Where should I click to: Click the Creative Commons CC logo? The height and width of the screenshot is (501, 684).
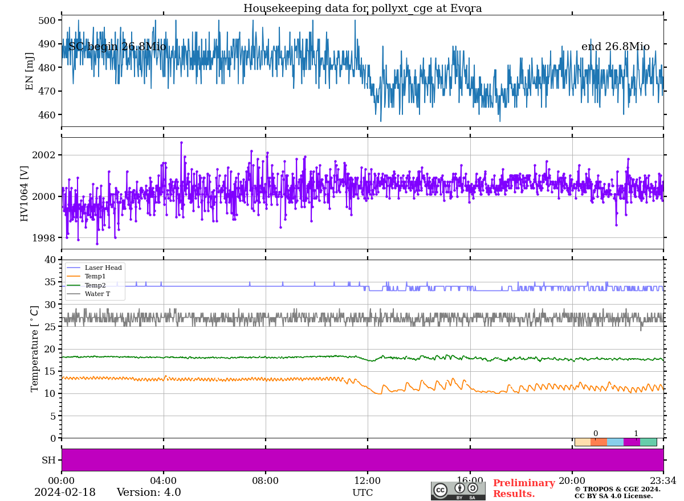[x=440, y=490]
